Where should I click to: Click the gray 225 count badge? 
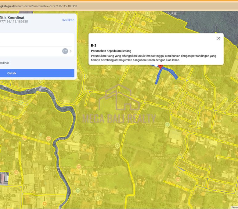pos(65,51)
